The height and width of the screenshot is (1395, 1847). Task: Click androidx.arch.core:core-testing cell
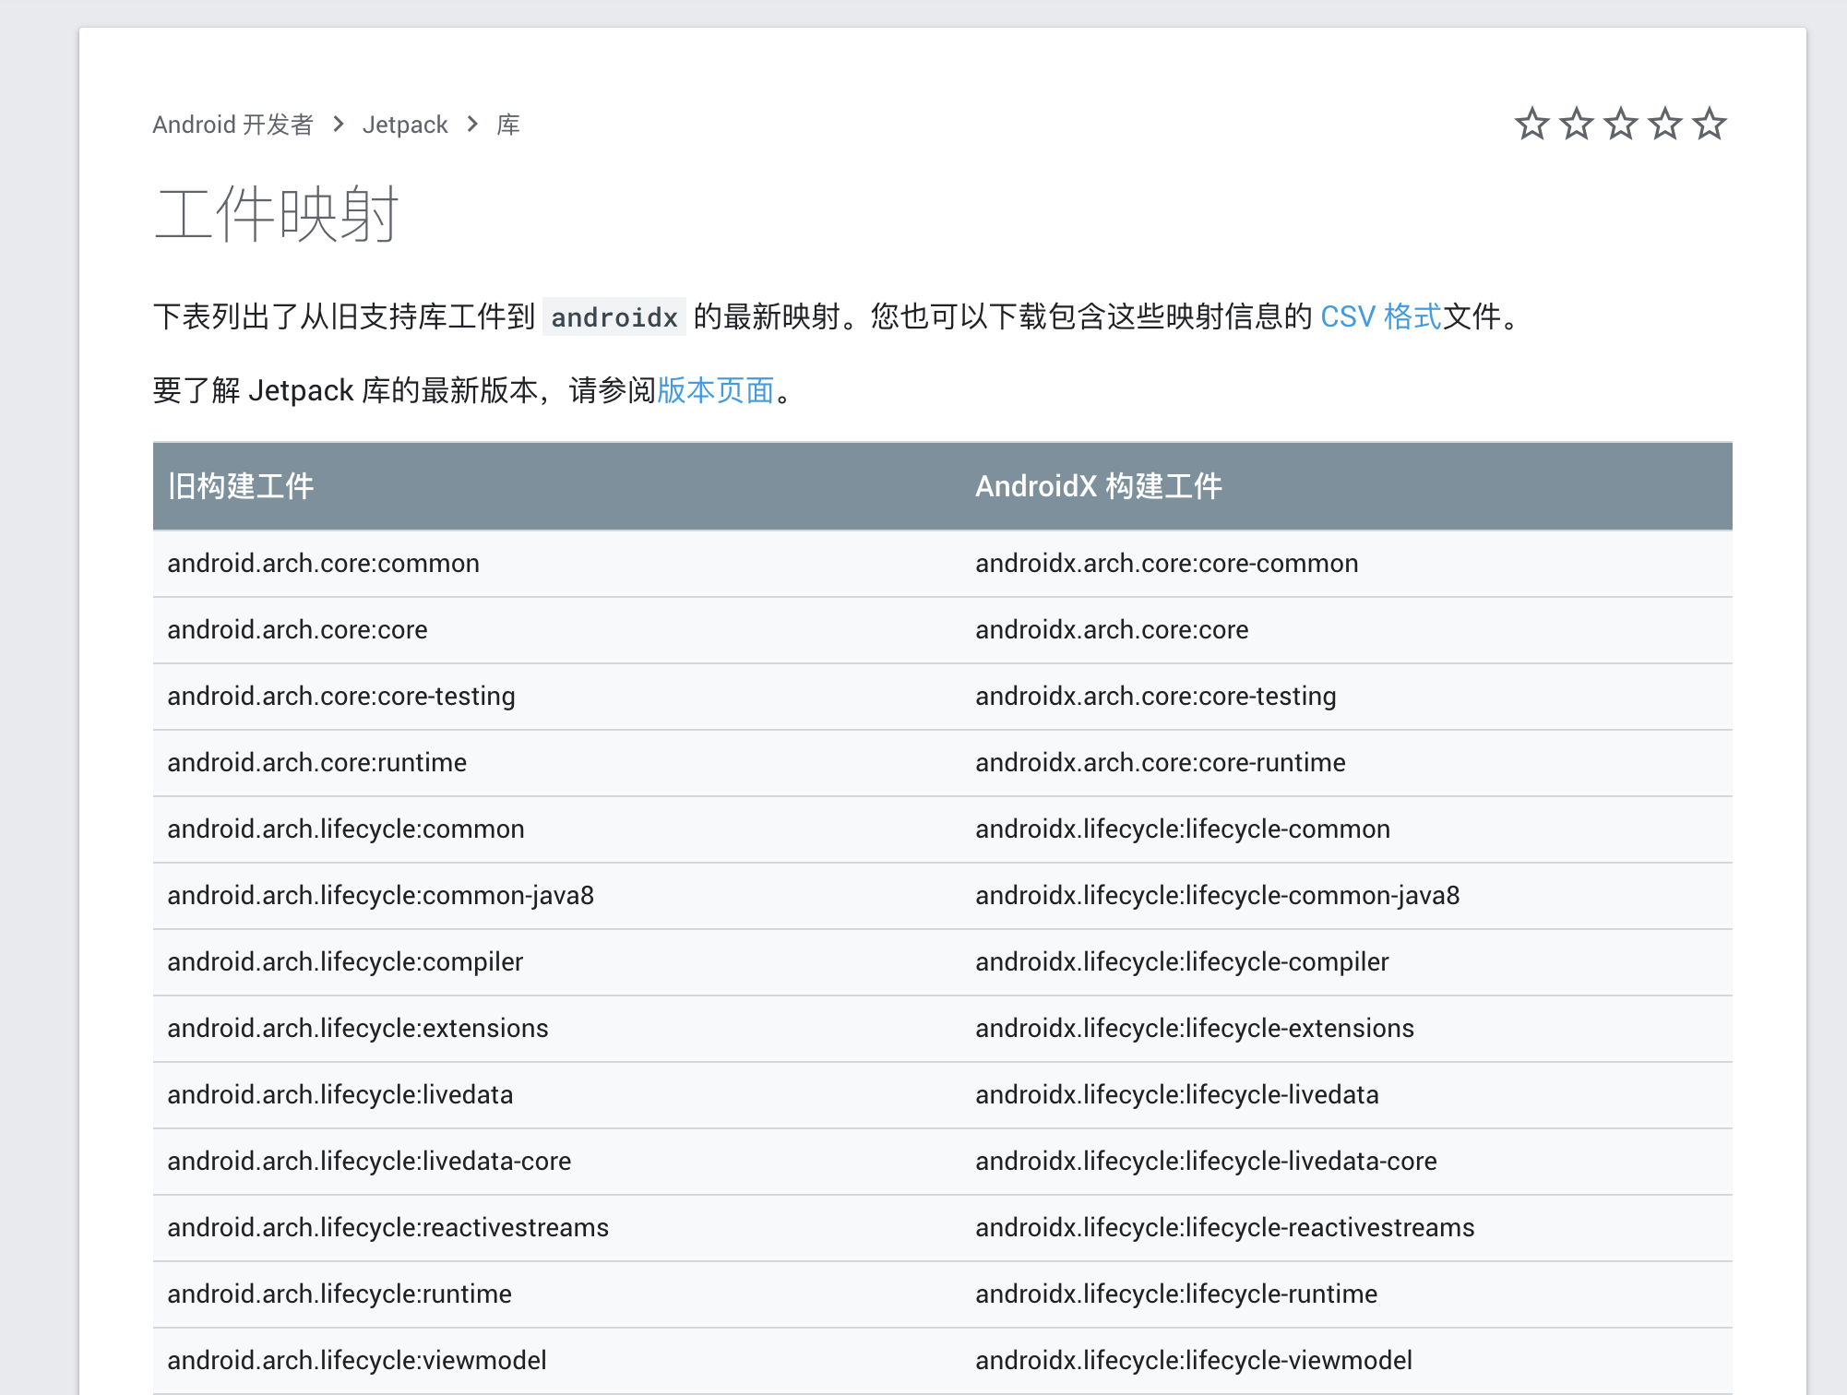tap(1155, 696)
